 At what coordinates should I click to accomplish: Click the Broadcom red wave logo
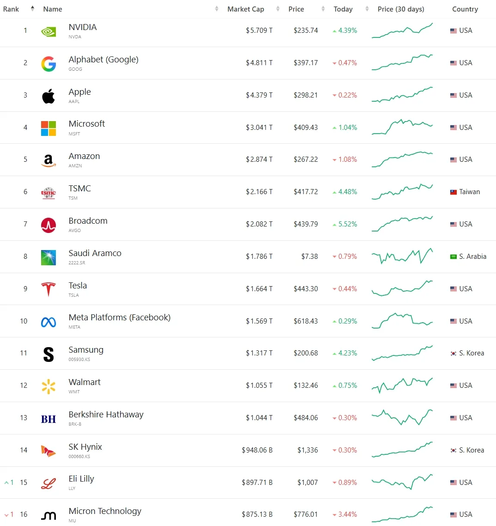tap(48, 225)
